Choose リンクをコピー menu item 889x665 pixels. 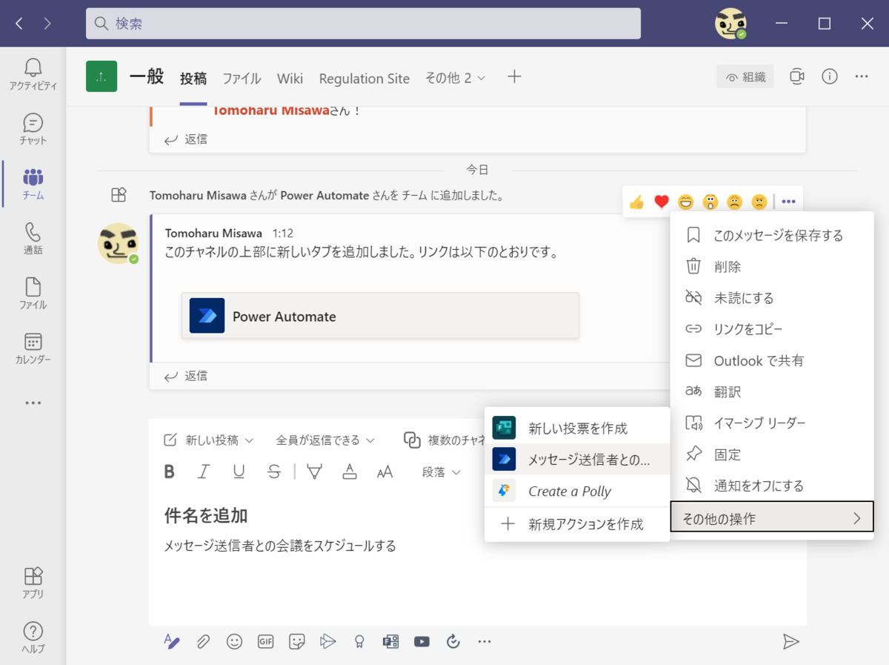(772, 328)
